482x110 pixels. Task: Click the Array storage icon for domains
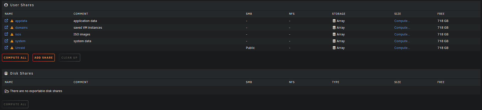pyautogui.click(x=334, y=28)
